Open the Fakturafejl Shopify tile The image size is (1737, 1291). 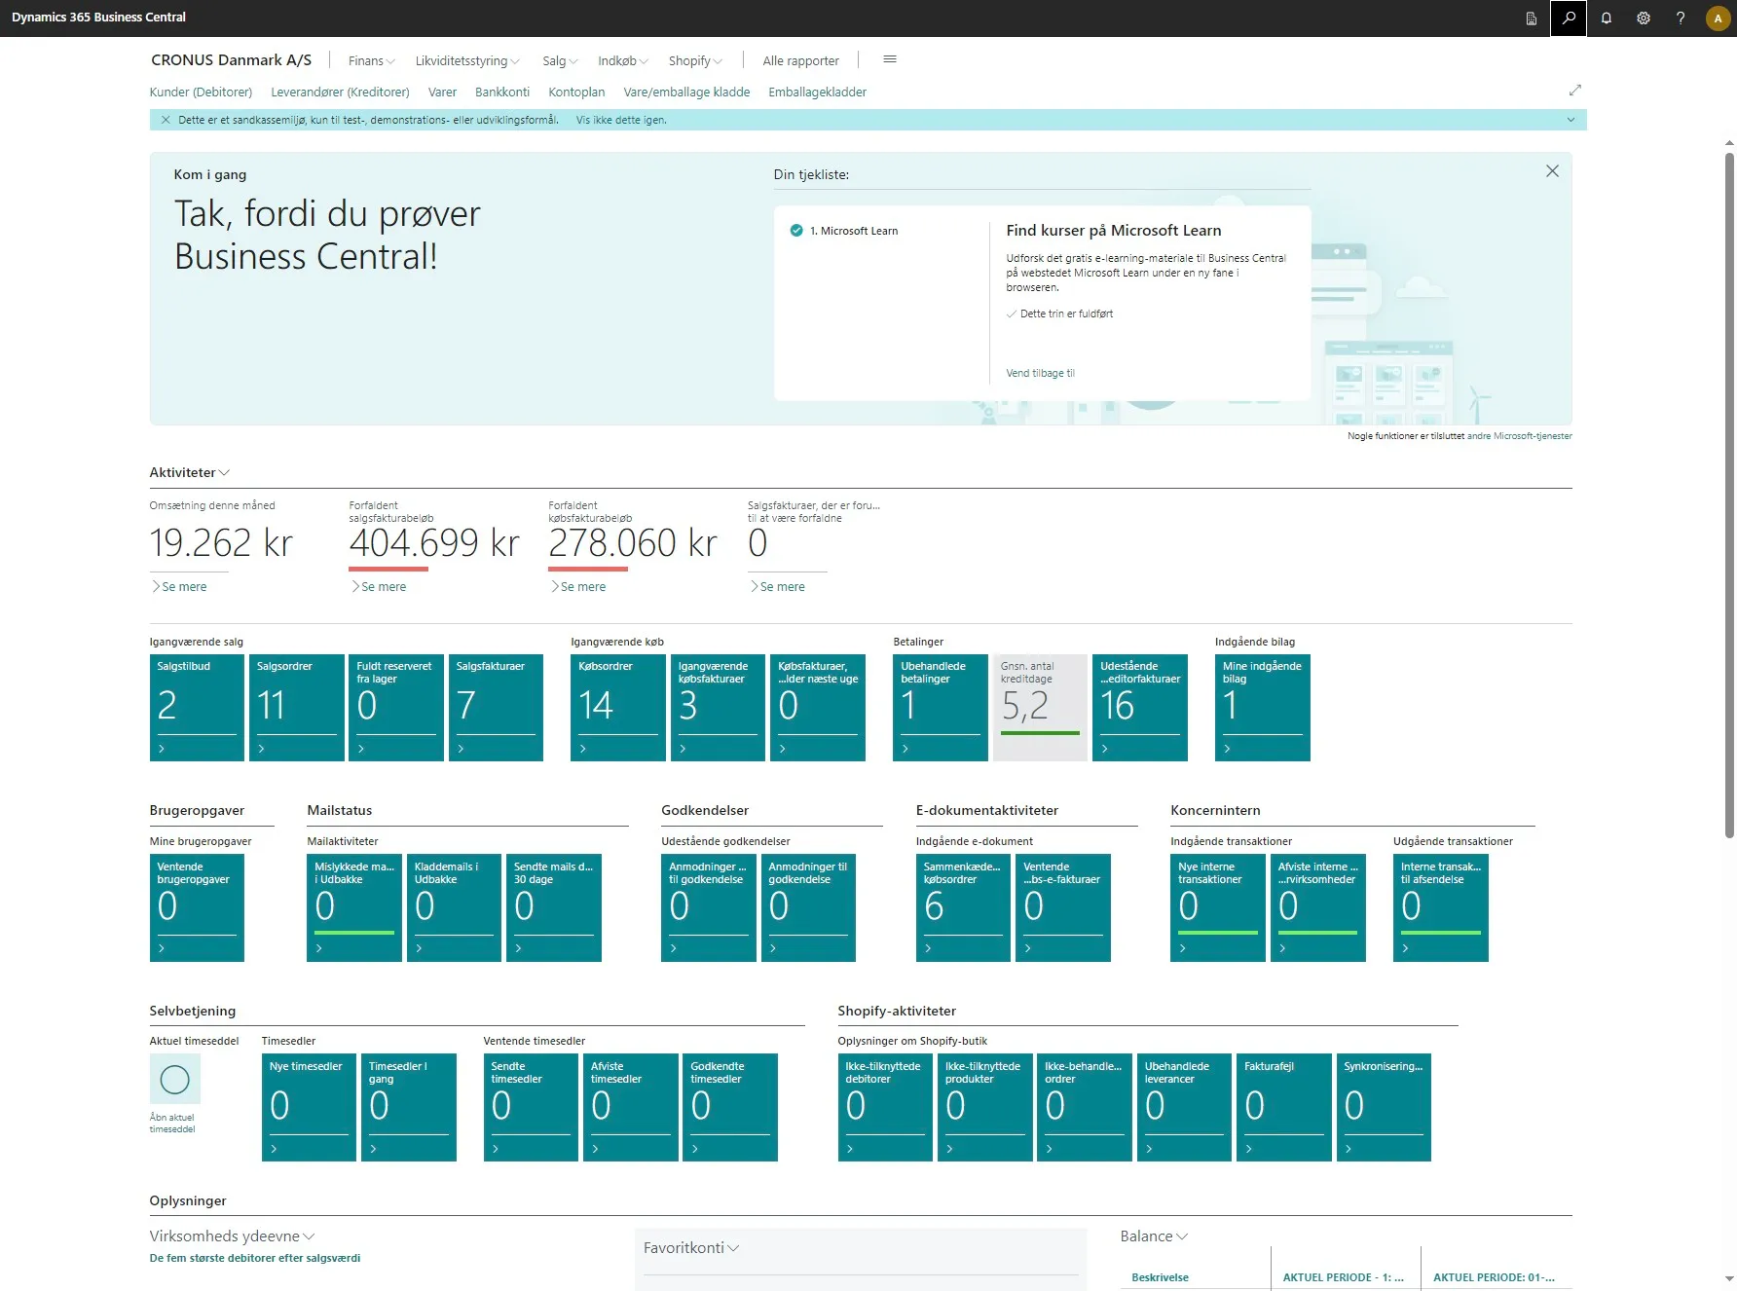point(1283,1107)
